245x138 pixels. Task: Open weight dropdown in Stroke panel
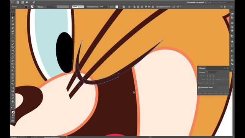[x=217, y=72]
